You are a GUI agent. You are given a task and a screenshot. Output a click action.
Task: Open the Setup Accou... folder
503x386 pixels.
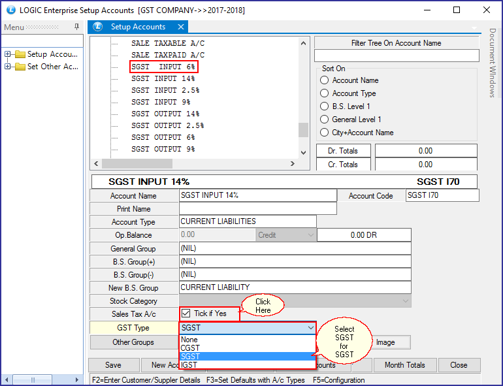[x=20, y=54]
